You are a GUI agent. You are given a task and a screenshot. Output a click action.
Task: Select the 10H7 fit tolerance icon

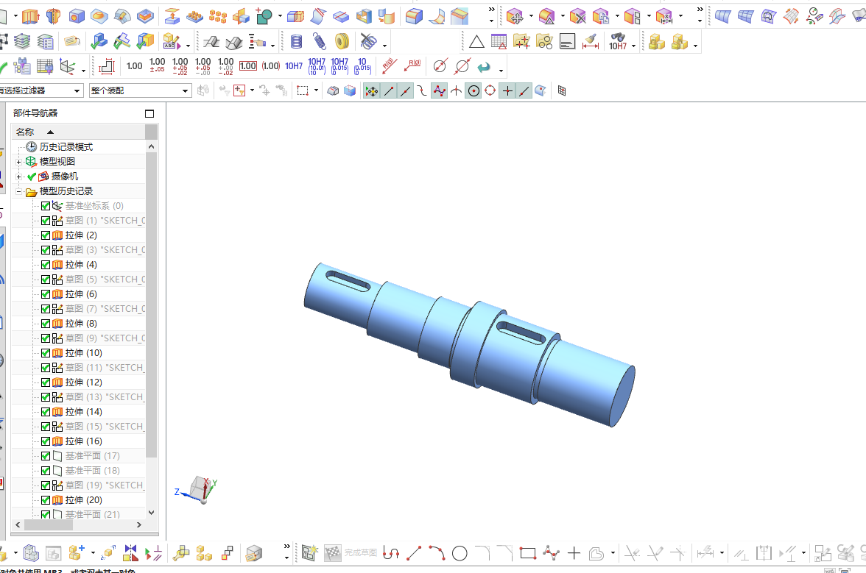tap(294, 66)
